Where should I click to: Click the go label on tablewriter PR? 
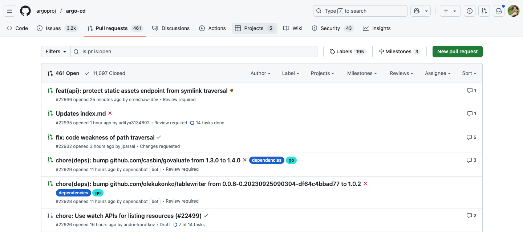tap(98, 193)
